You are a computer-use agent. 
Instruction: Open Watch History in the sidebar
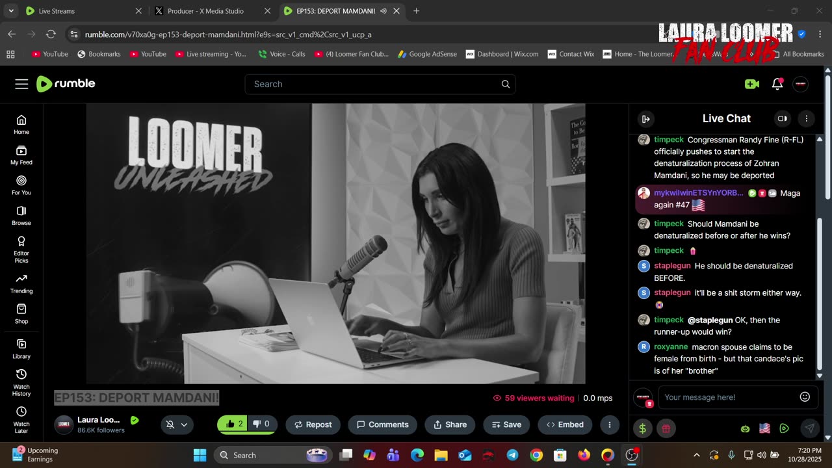tap(21, 383)
